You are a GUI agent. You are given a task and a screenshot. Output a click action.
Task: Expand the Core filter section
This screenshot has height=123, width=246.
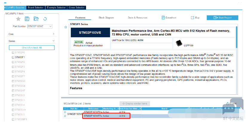(x=54, y=34)
